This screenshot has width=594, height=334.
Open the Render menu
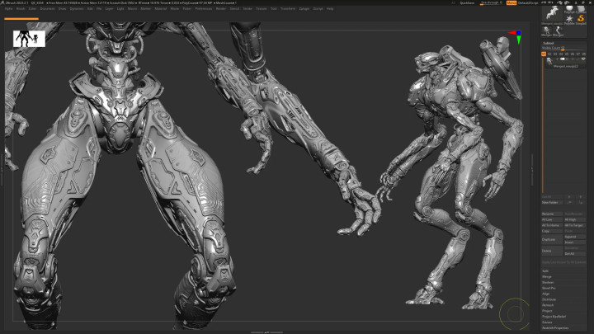[220, 8]
